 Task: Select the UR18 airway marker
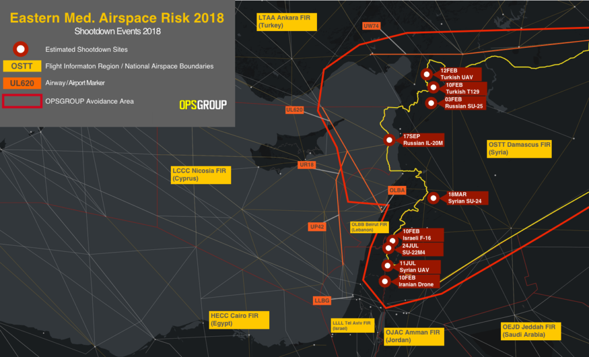307,165
